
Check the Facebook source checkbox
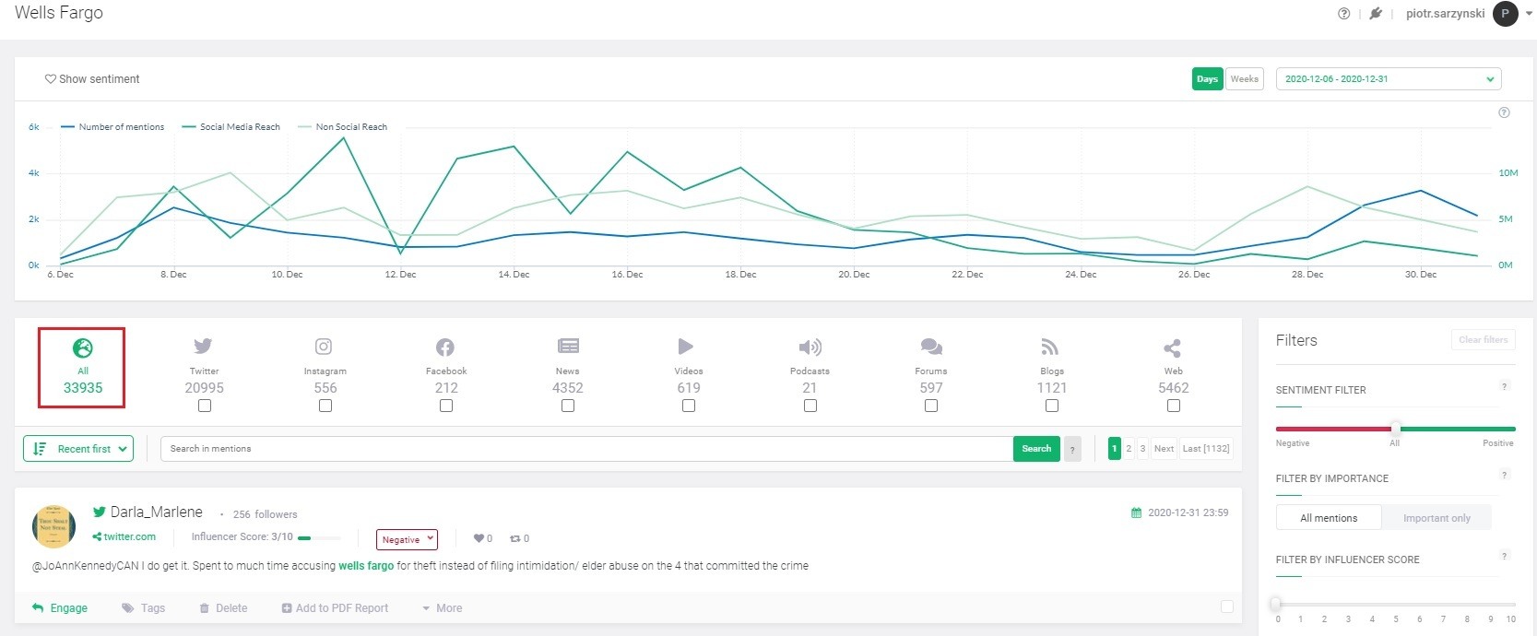point(446,406)
